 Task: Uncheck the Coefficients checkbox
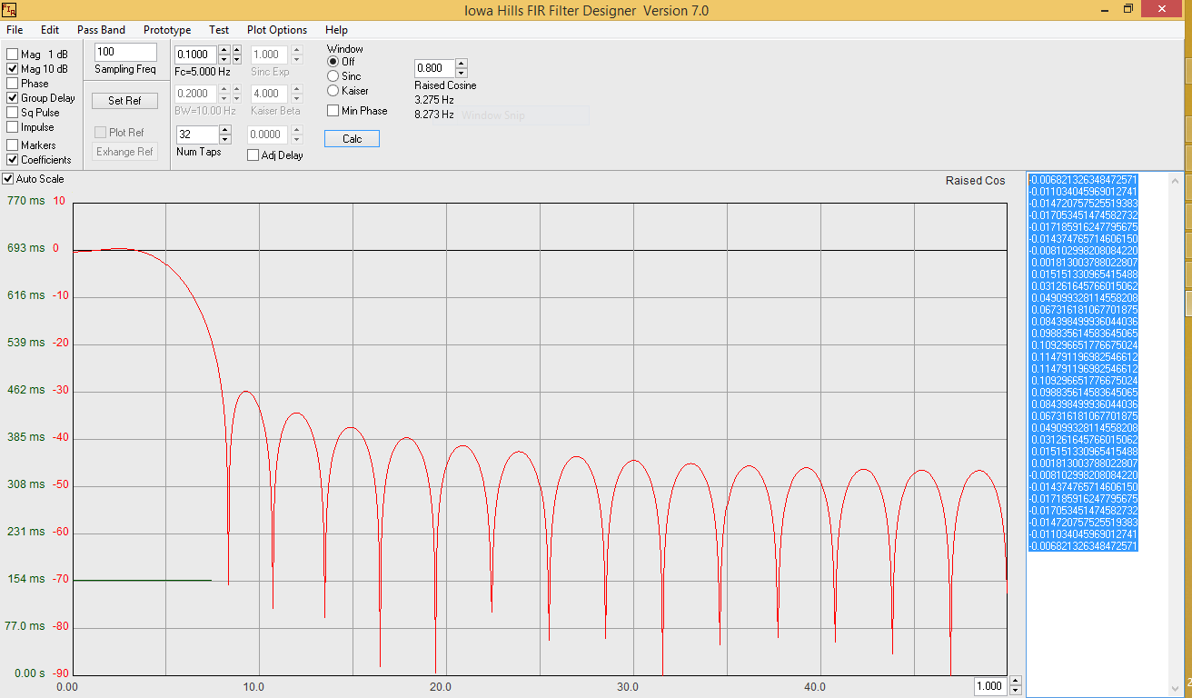click(x=13, y=160)
